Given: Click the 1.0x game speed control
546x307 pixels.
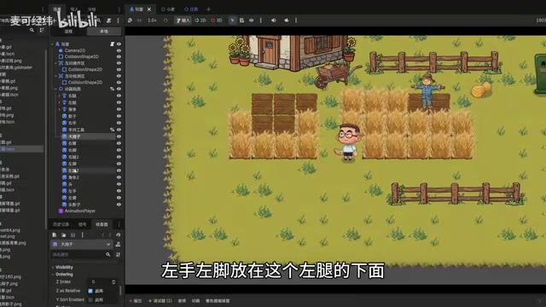Looking at the screenshot, I should (152, 20).
